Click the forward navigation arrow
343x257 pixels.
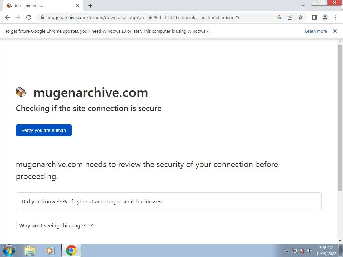point(18,17)
